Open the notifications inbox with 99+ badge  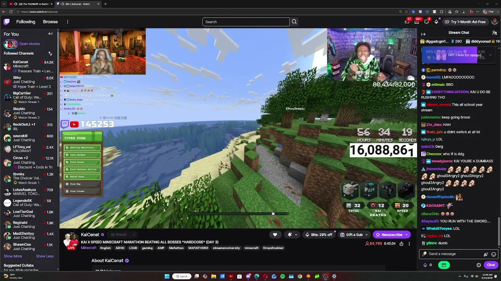pos(417,22)
